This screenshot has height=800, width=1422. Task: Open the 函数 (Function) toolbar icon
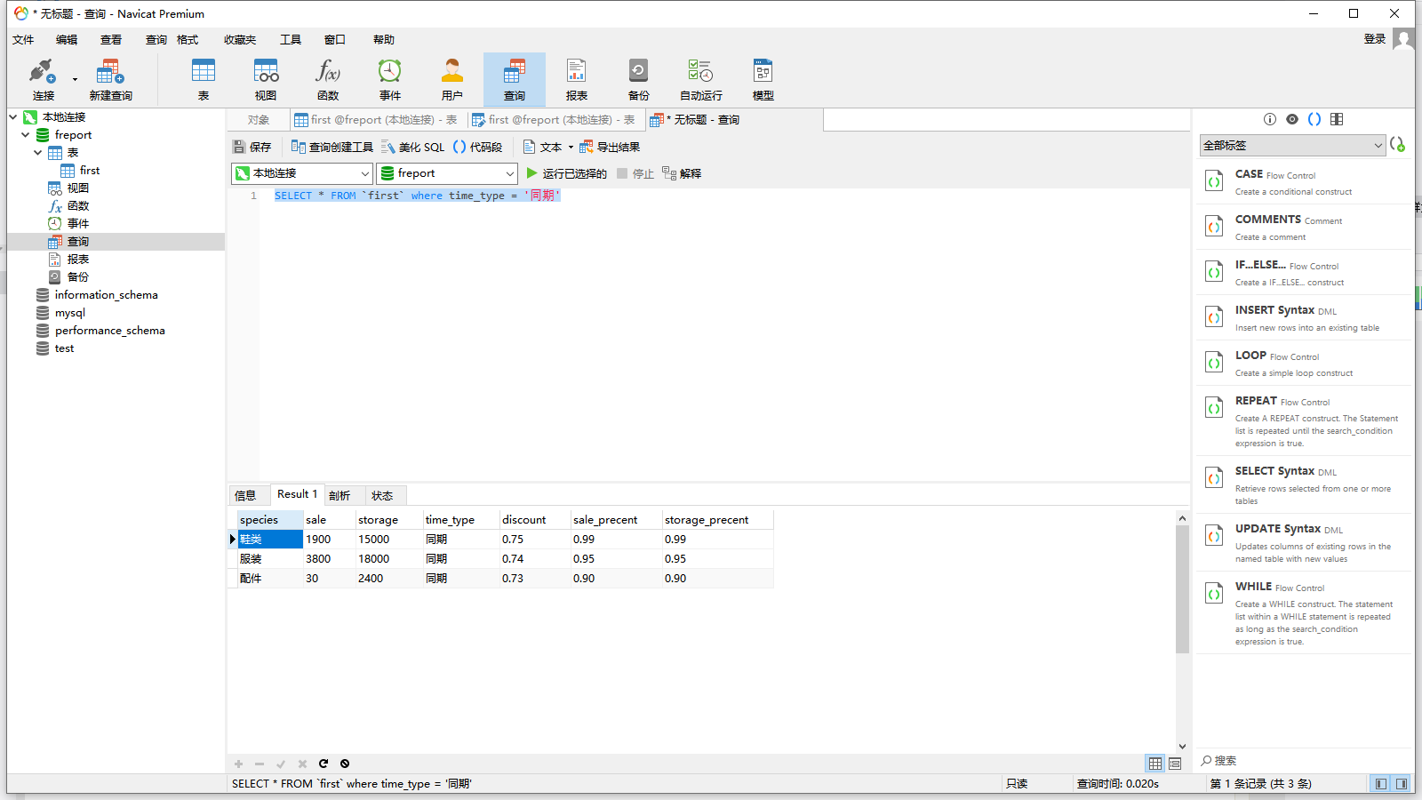328,79
